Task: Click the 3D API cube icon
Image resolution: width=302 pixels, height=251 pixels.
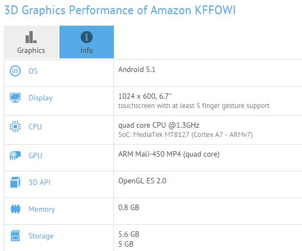Action: pos(15,182)
